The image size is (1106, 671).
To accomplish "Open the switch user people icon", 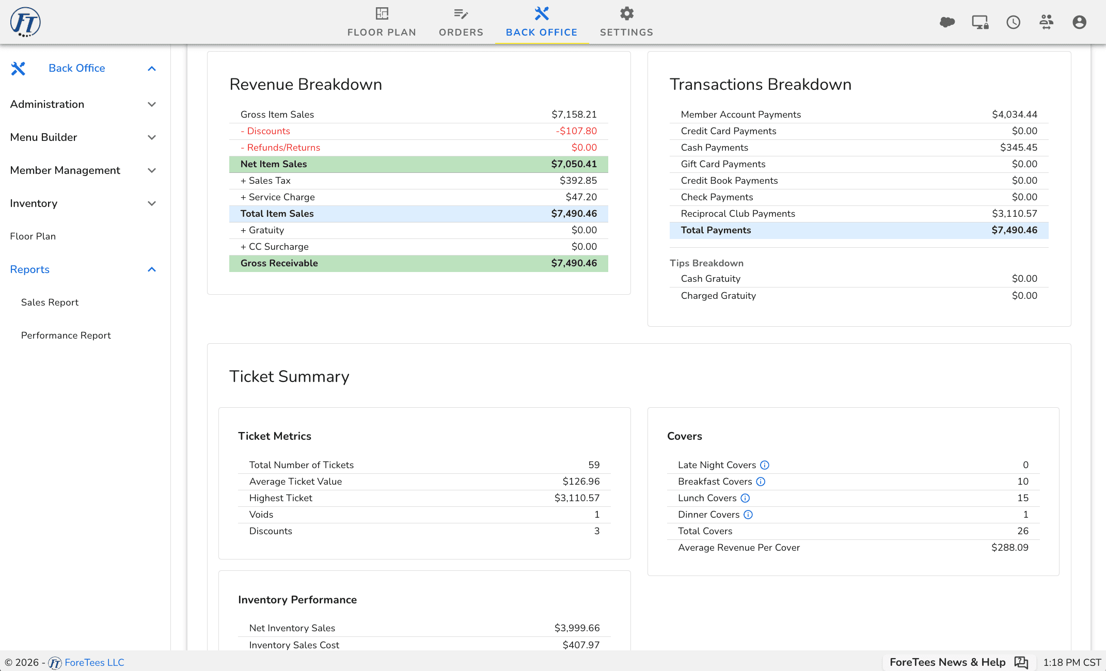I will [x=1046, y=22].
